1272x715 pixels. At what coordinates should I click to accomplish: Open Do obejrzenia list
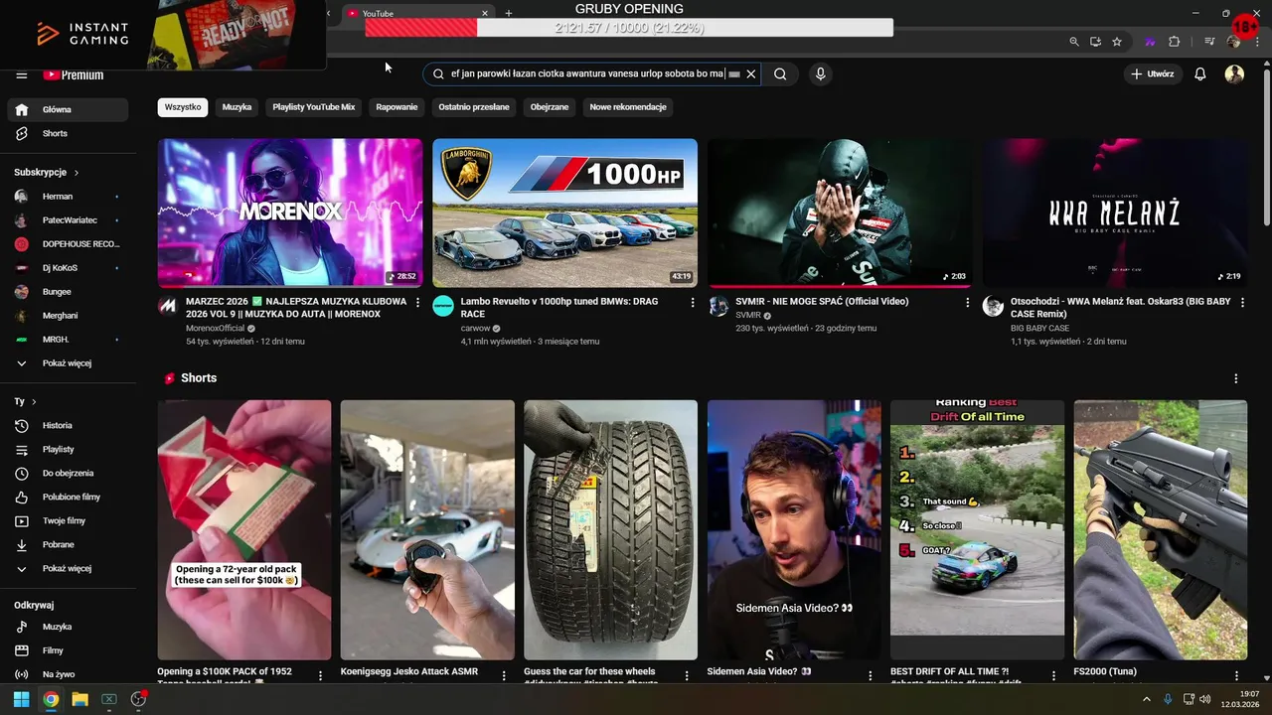[x=68, y=473]
